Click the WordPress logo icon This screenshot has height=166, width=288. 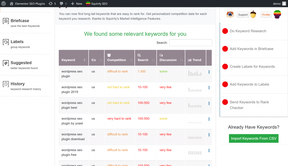pos(4,4)
